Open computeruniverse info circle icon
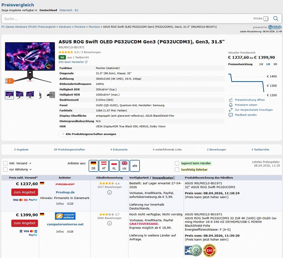The image size is (283, 258). click(x=110, y=223)
